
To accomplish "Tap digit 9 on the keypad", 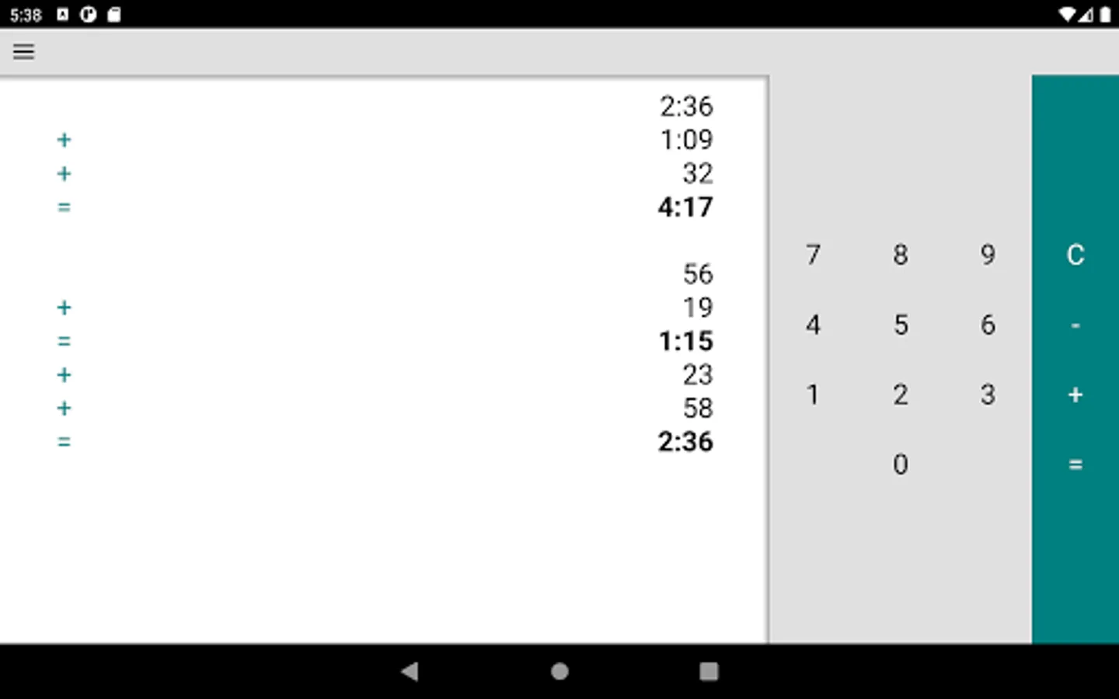I will pyautogui.click(x=988, y=255).
